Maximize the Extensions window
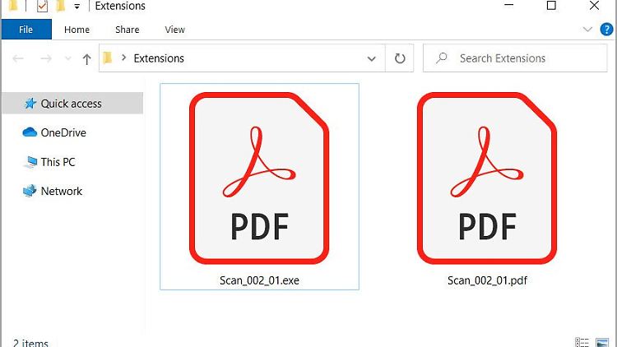The height and width of the screenshot is (347, 617). tap(551, 6)
